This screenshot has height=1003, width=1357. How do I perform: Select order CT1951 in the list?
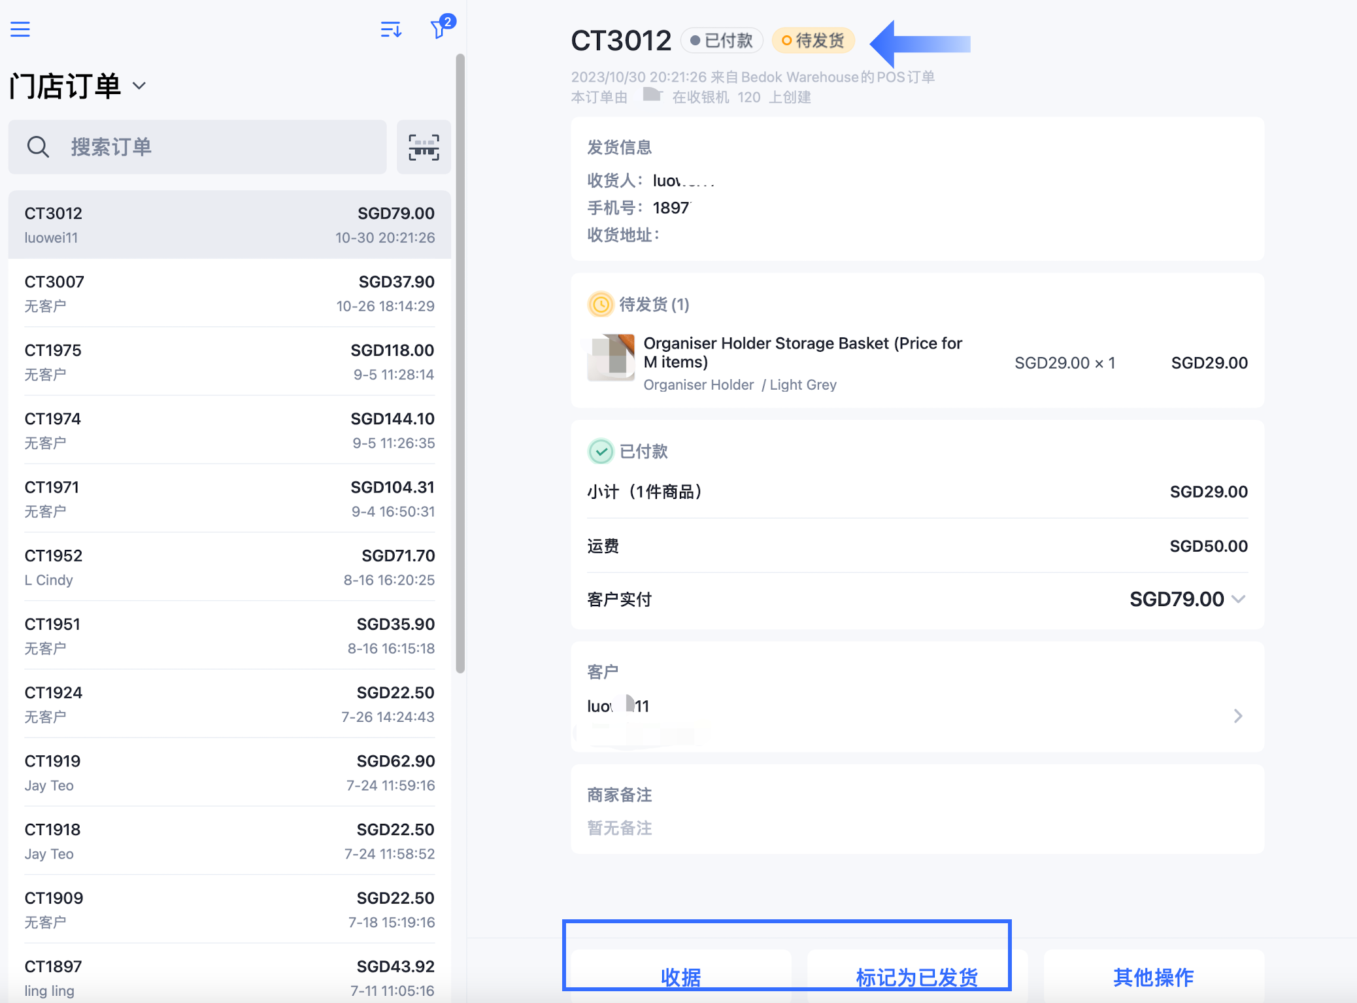(229, 636)
